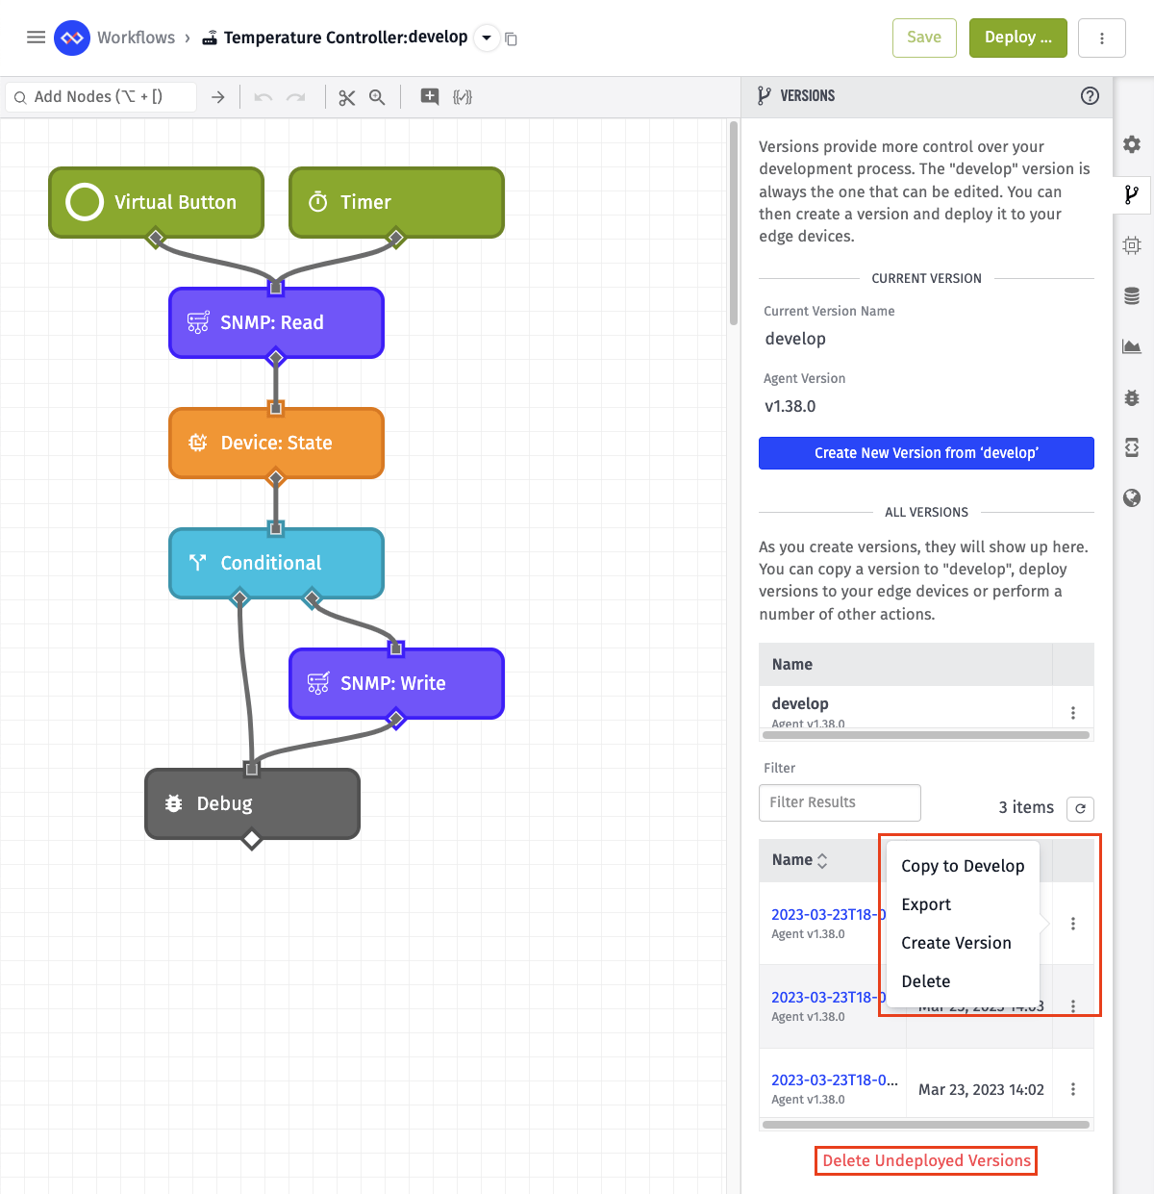Image resolution: width=1154 pixels, height=1194 pixels.
Task: Choose Copy to Develop menu item
Action: pyautogui.click(x=963, y=866)
